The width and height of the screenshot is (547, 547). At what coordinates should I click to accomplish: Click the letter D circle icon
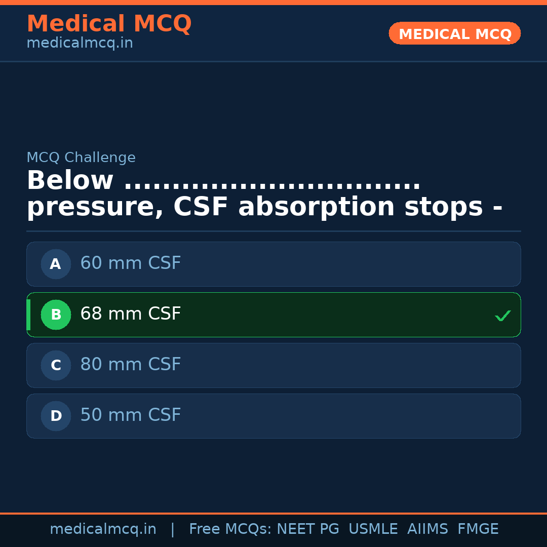click(56, 416)
